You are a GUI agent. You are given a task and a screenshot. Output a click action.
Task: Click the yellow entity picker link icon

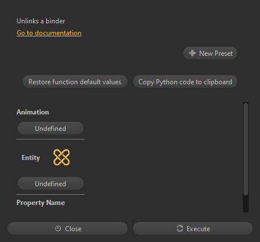(61, 157)
